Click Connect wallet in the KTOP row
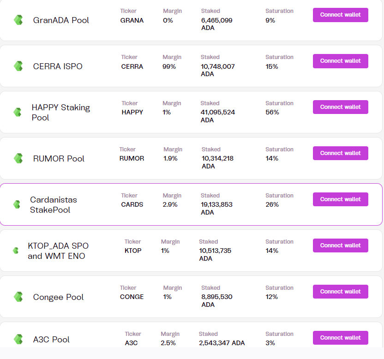 click(x=340, y=245)
